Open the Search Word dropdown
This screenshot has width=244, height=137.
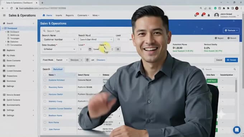pos(96,39)
